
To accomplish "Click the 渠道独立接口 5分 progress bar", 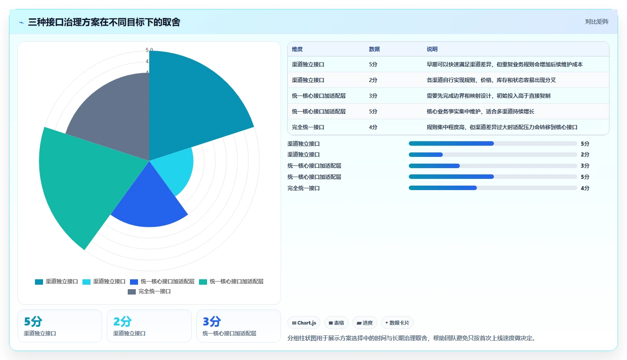I will (493, 143).
